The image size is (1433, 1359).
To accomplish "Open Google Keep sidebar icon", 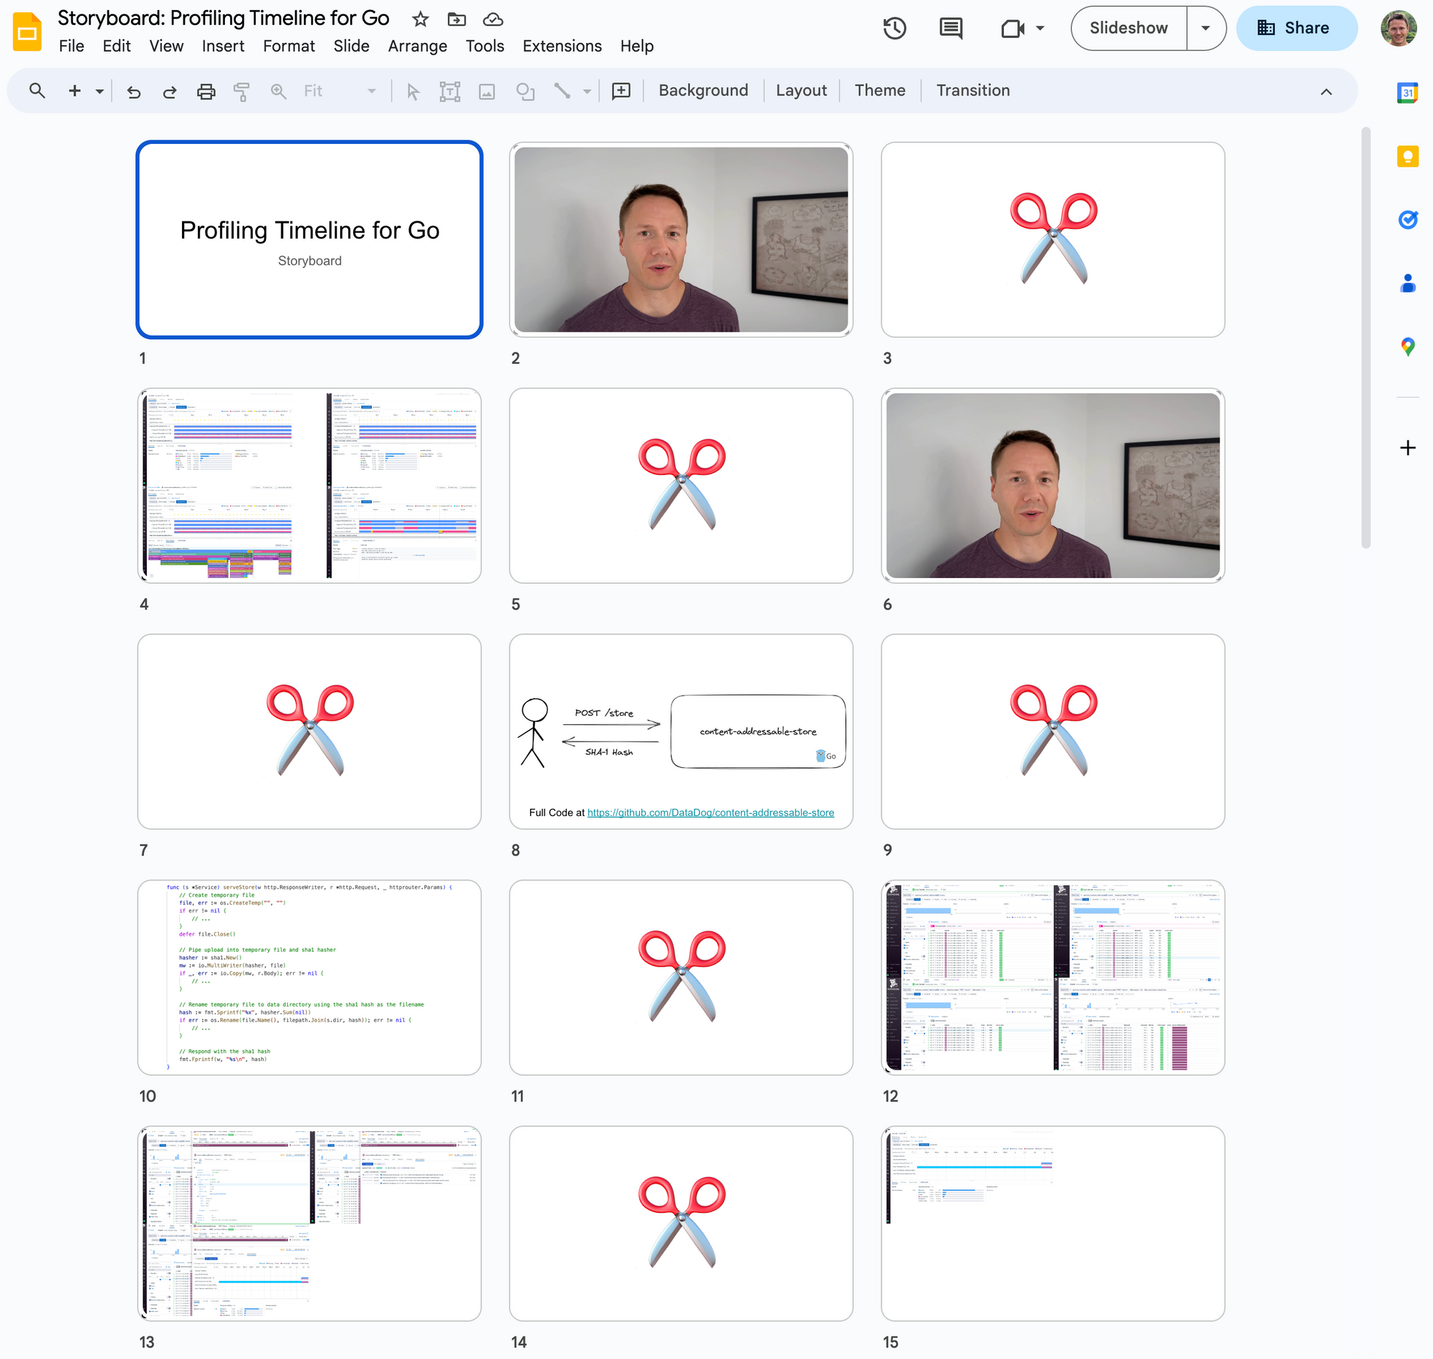I will (x=1407, y=156).
